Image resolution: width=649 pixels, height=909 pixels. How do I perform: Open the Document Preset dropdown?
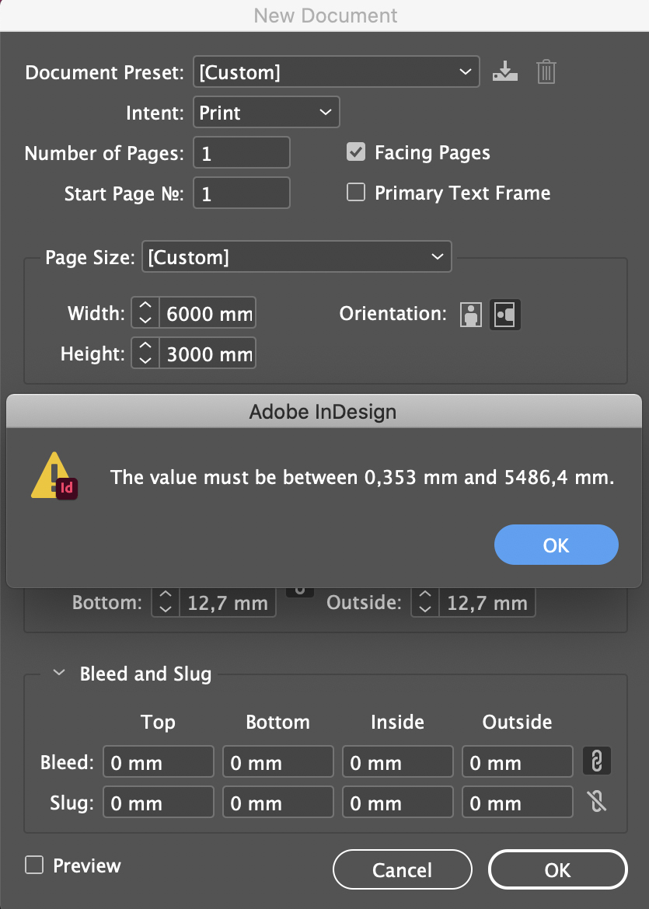pyautogui.click(x=337, y=71)
